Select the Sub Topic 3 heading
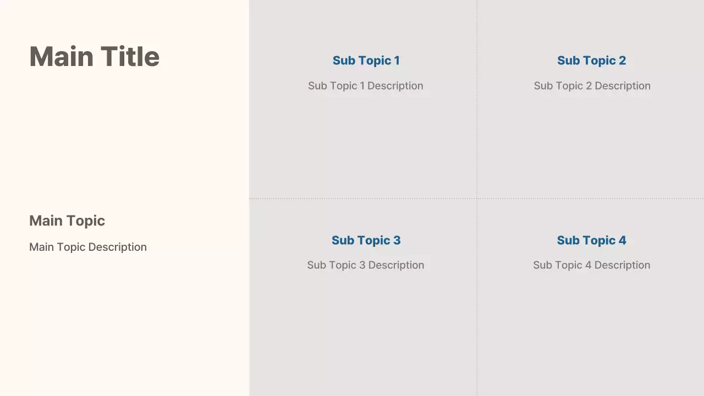The height and width of the screenshot is (396, 704). (x=366, y=240)
